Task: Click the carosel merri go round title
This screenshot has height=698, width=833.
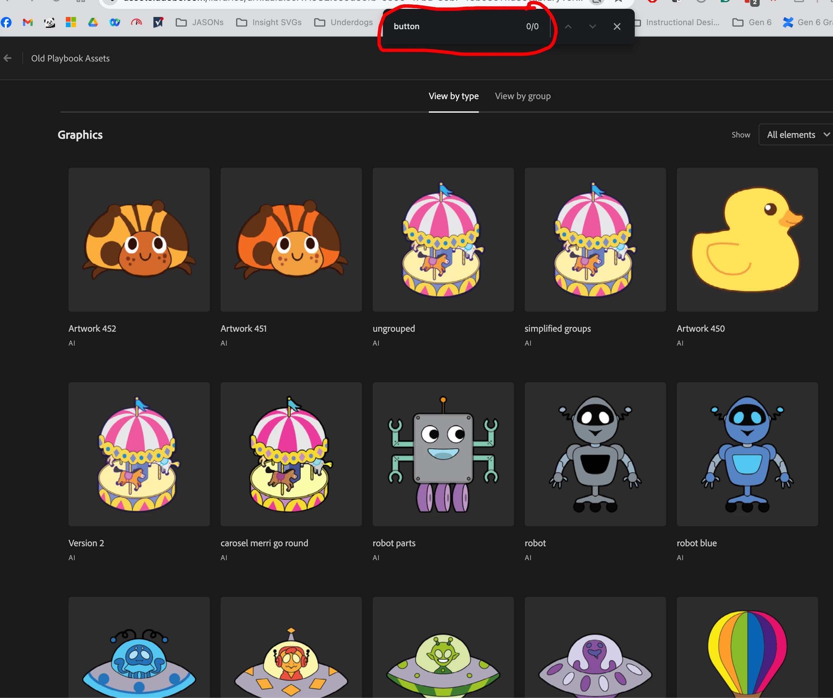Action: 264,543
